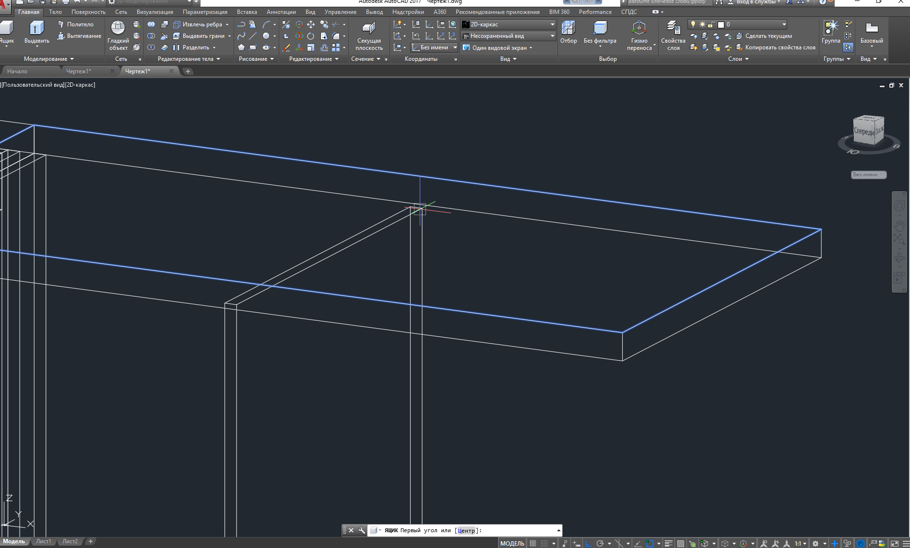The width and height of the screenshot is (910, 548).
Task: Toggle ortho mode in status bar
Action: coord(588,543)
